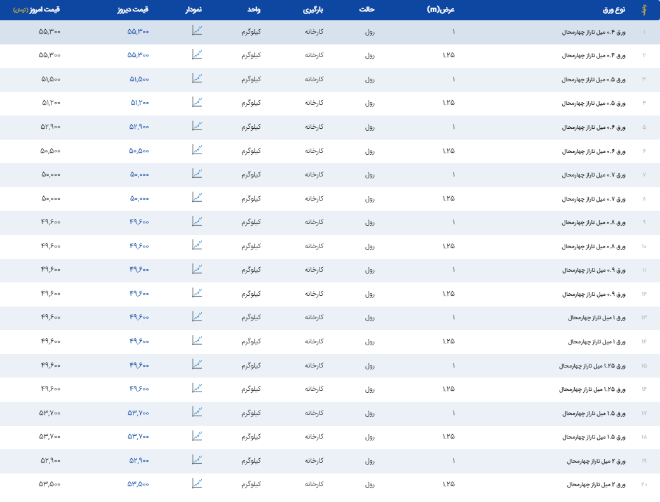Click the 'بارگیری' column header

point(313,10)
